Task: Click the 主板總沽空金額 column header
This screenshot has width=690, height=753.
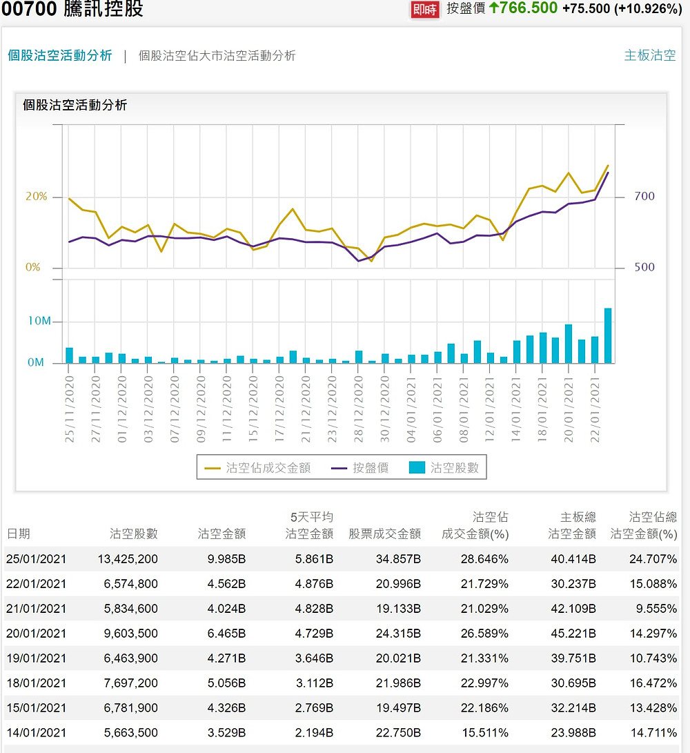Action: pyautogui.click(x=573, y=525)
